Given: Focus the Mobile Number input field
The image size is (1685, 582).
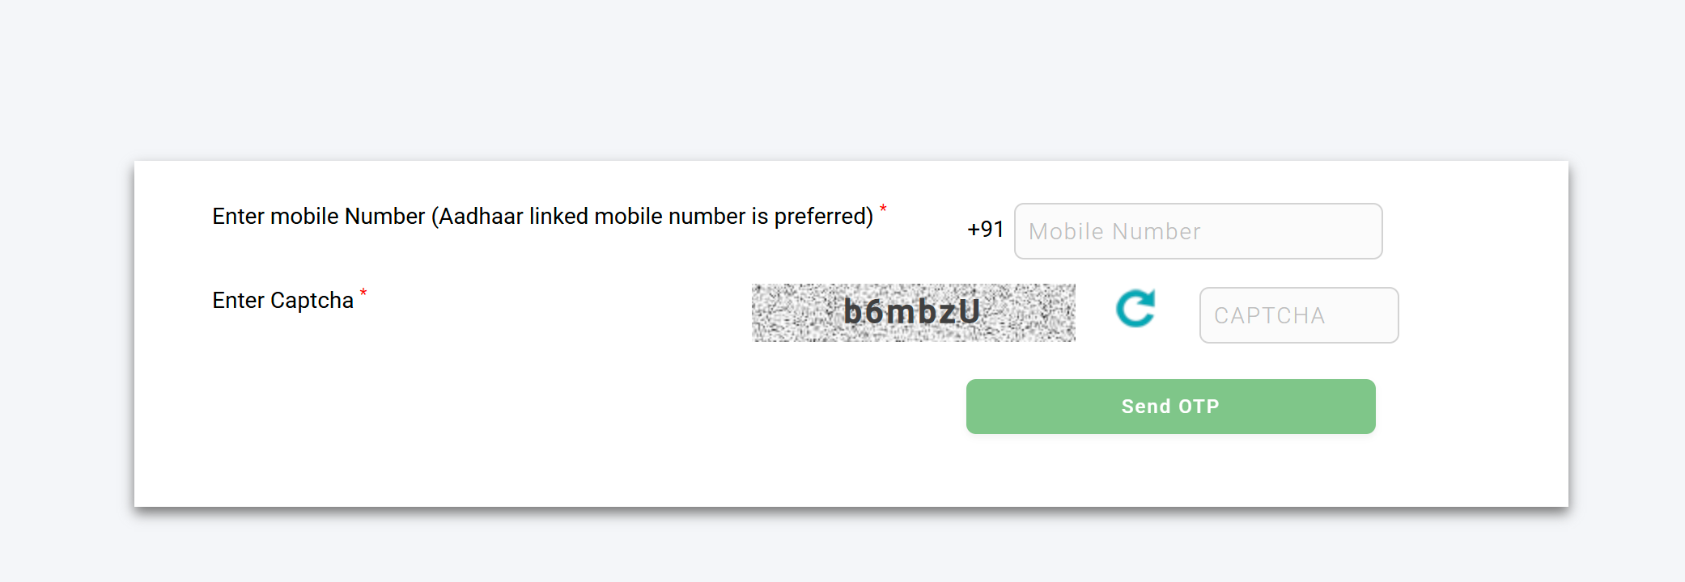Looking at the screenshot, I should [1198, 231].
